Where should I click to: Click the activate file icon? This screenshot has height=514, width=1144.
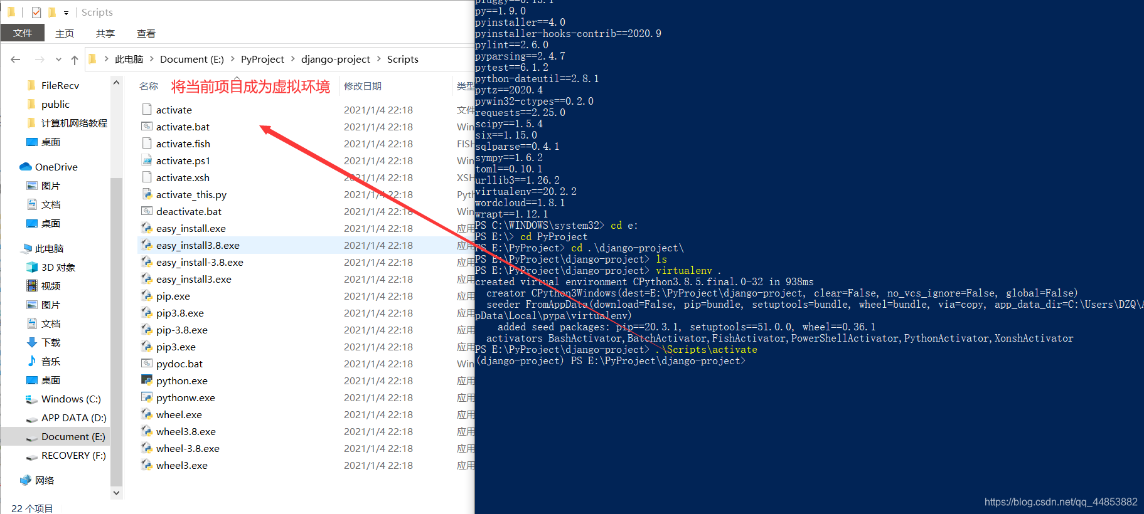(147, 110)
